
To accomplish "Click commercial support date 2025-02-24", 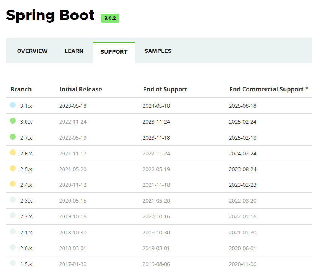I will coord(243,122).
